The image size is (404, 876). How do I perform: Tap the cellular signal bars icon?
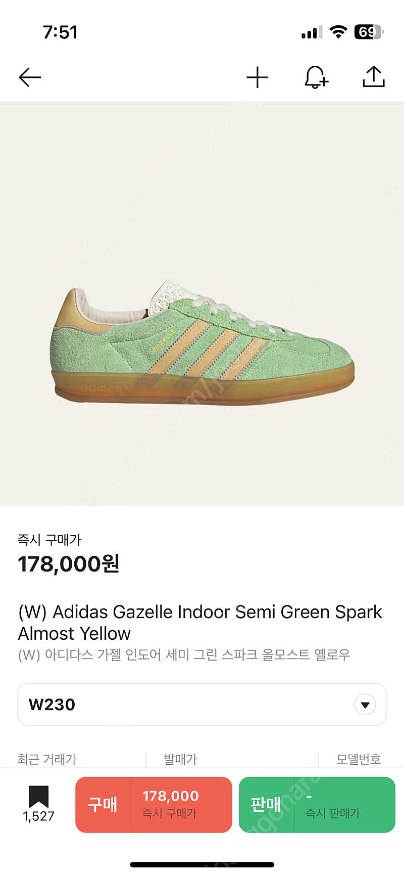(312, 33)
